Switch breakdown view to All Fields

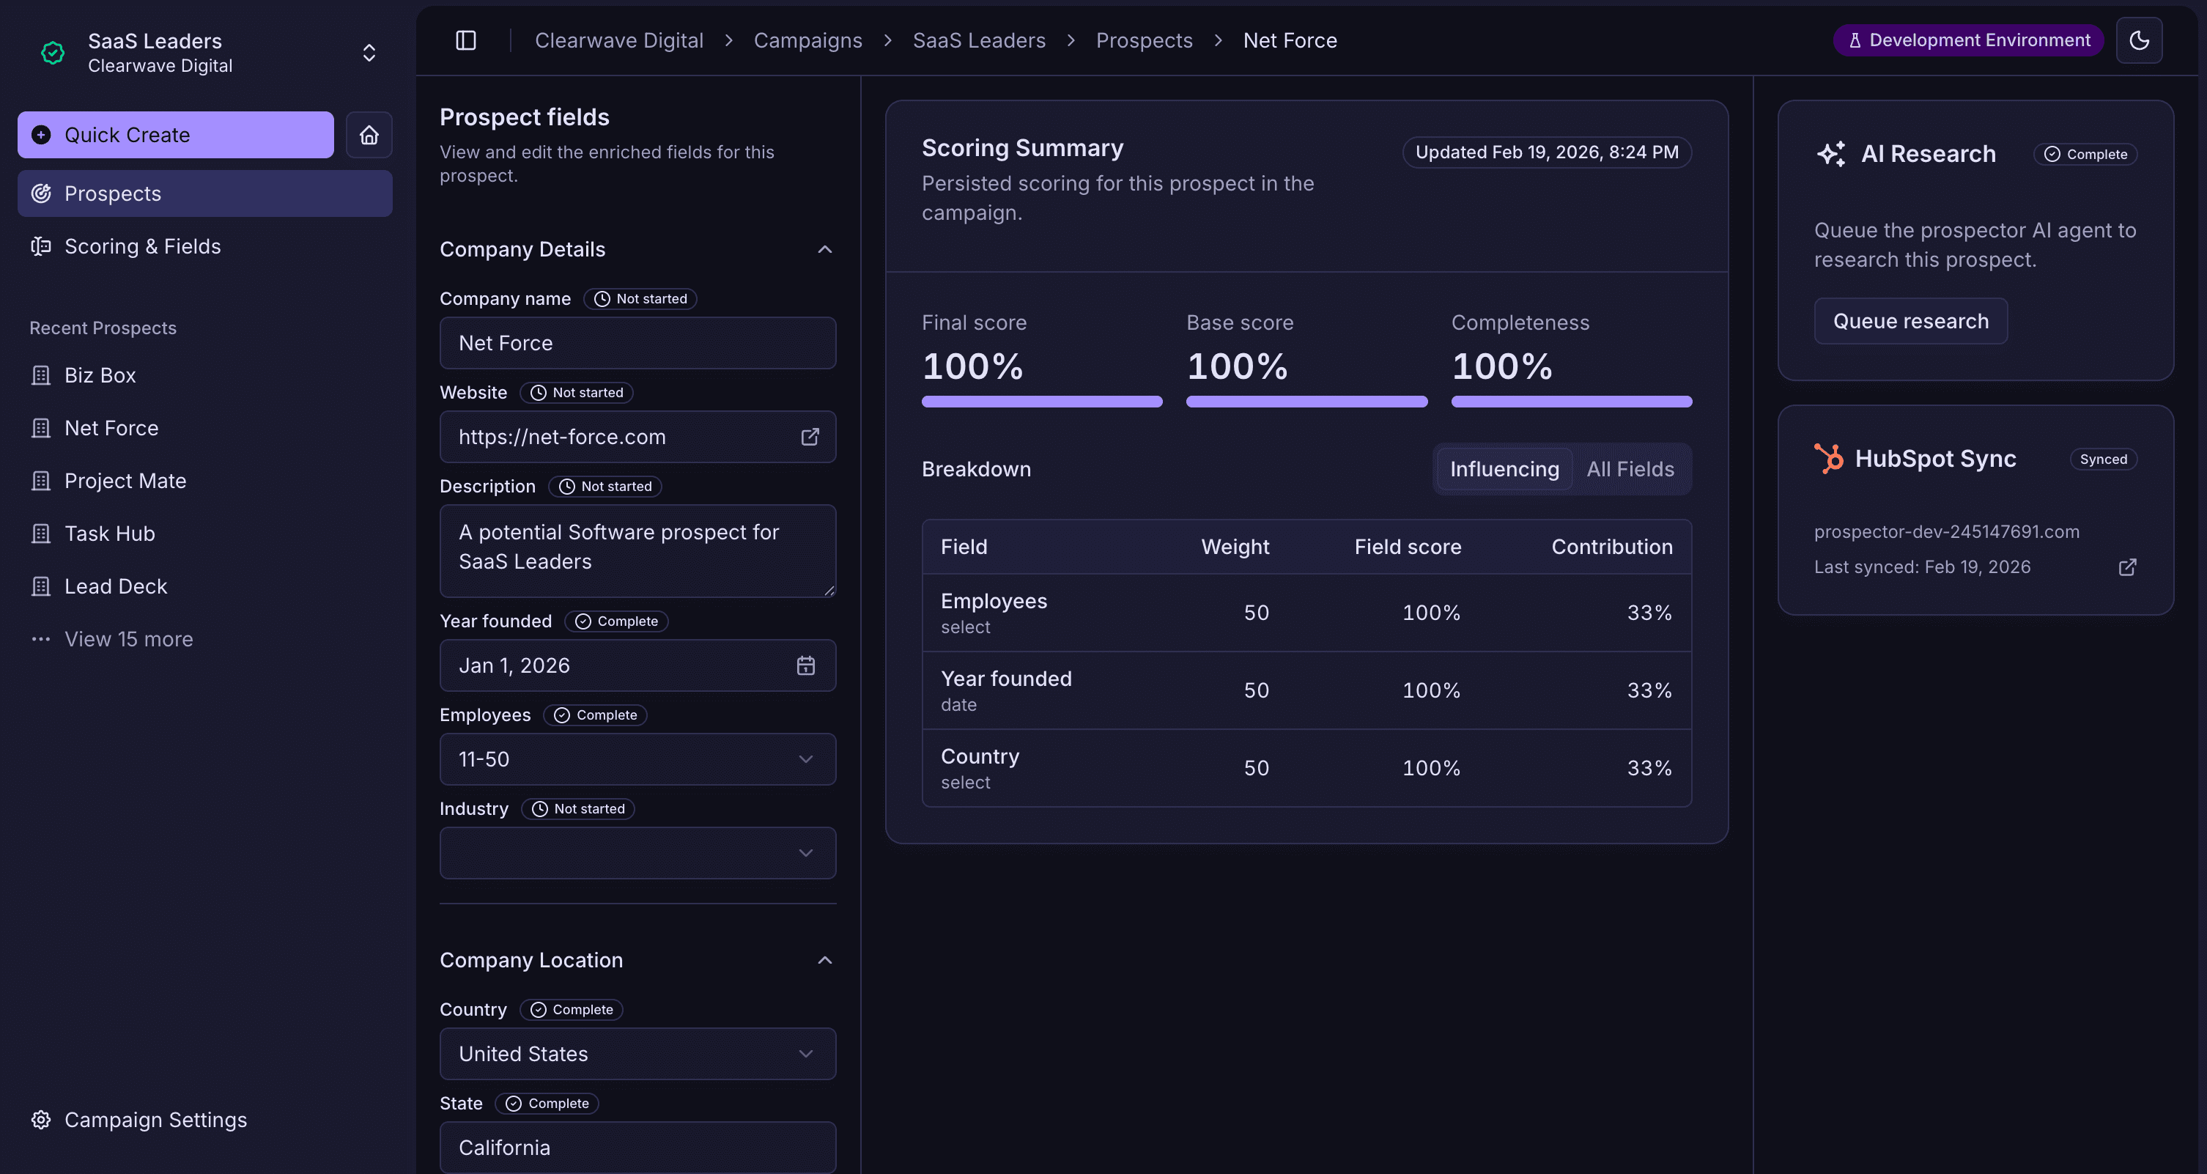tap(1630, 469)
